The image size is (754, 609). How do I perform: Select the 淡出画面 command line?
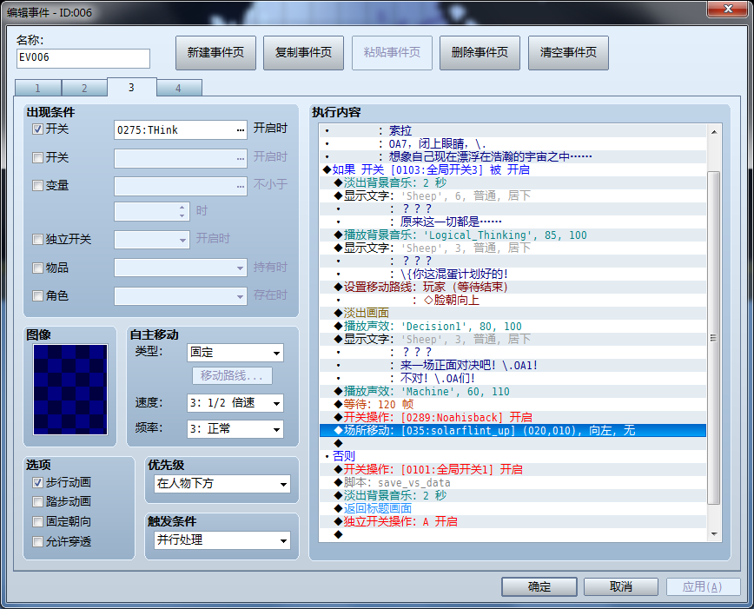[513, 313]
